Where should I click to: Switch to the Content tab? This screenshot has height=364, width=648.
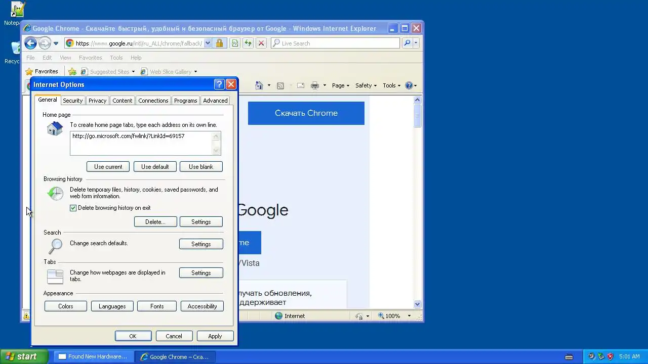[122, 101]
